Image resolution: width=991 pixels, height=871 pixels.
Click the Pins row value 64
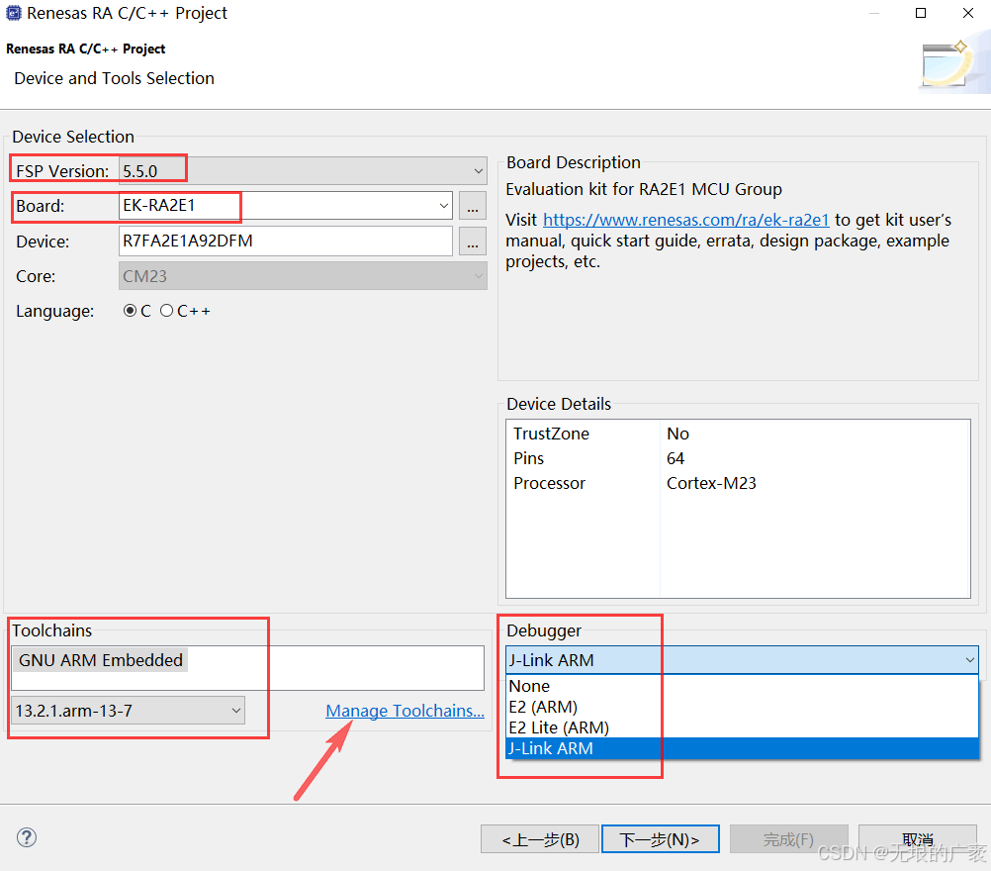675,458
